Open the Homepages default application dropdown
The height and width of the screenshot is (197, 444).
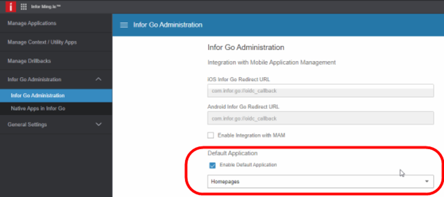point(320,181)
